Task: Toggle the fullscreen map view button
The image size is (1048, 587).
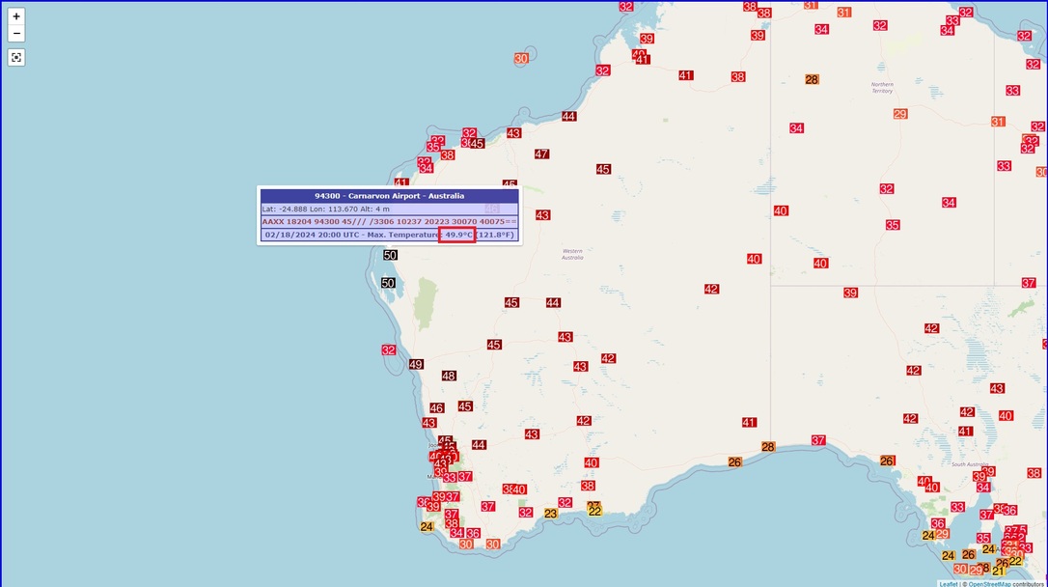Action: (x=16, y=58)
